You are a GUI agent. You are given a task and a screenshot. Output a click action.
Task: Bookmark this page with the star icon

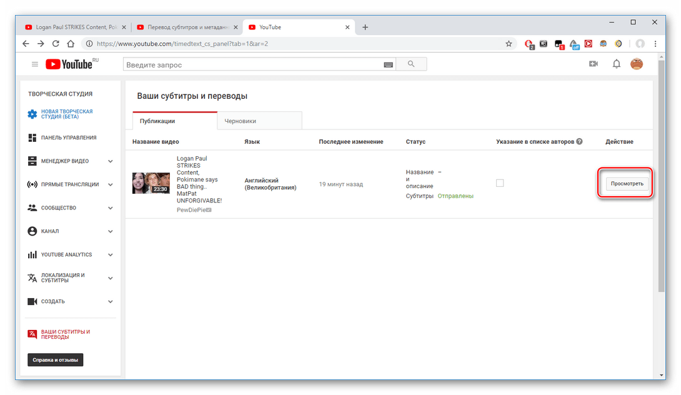click(509, 44)
